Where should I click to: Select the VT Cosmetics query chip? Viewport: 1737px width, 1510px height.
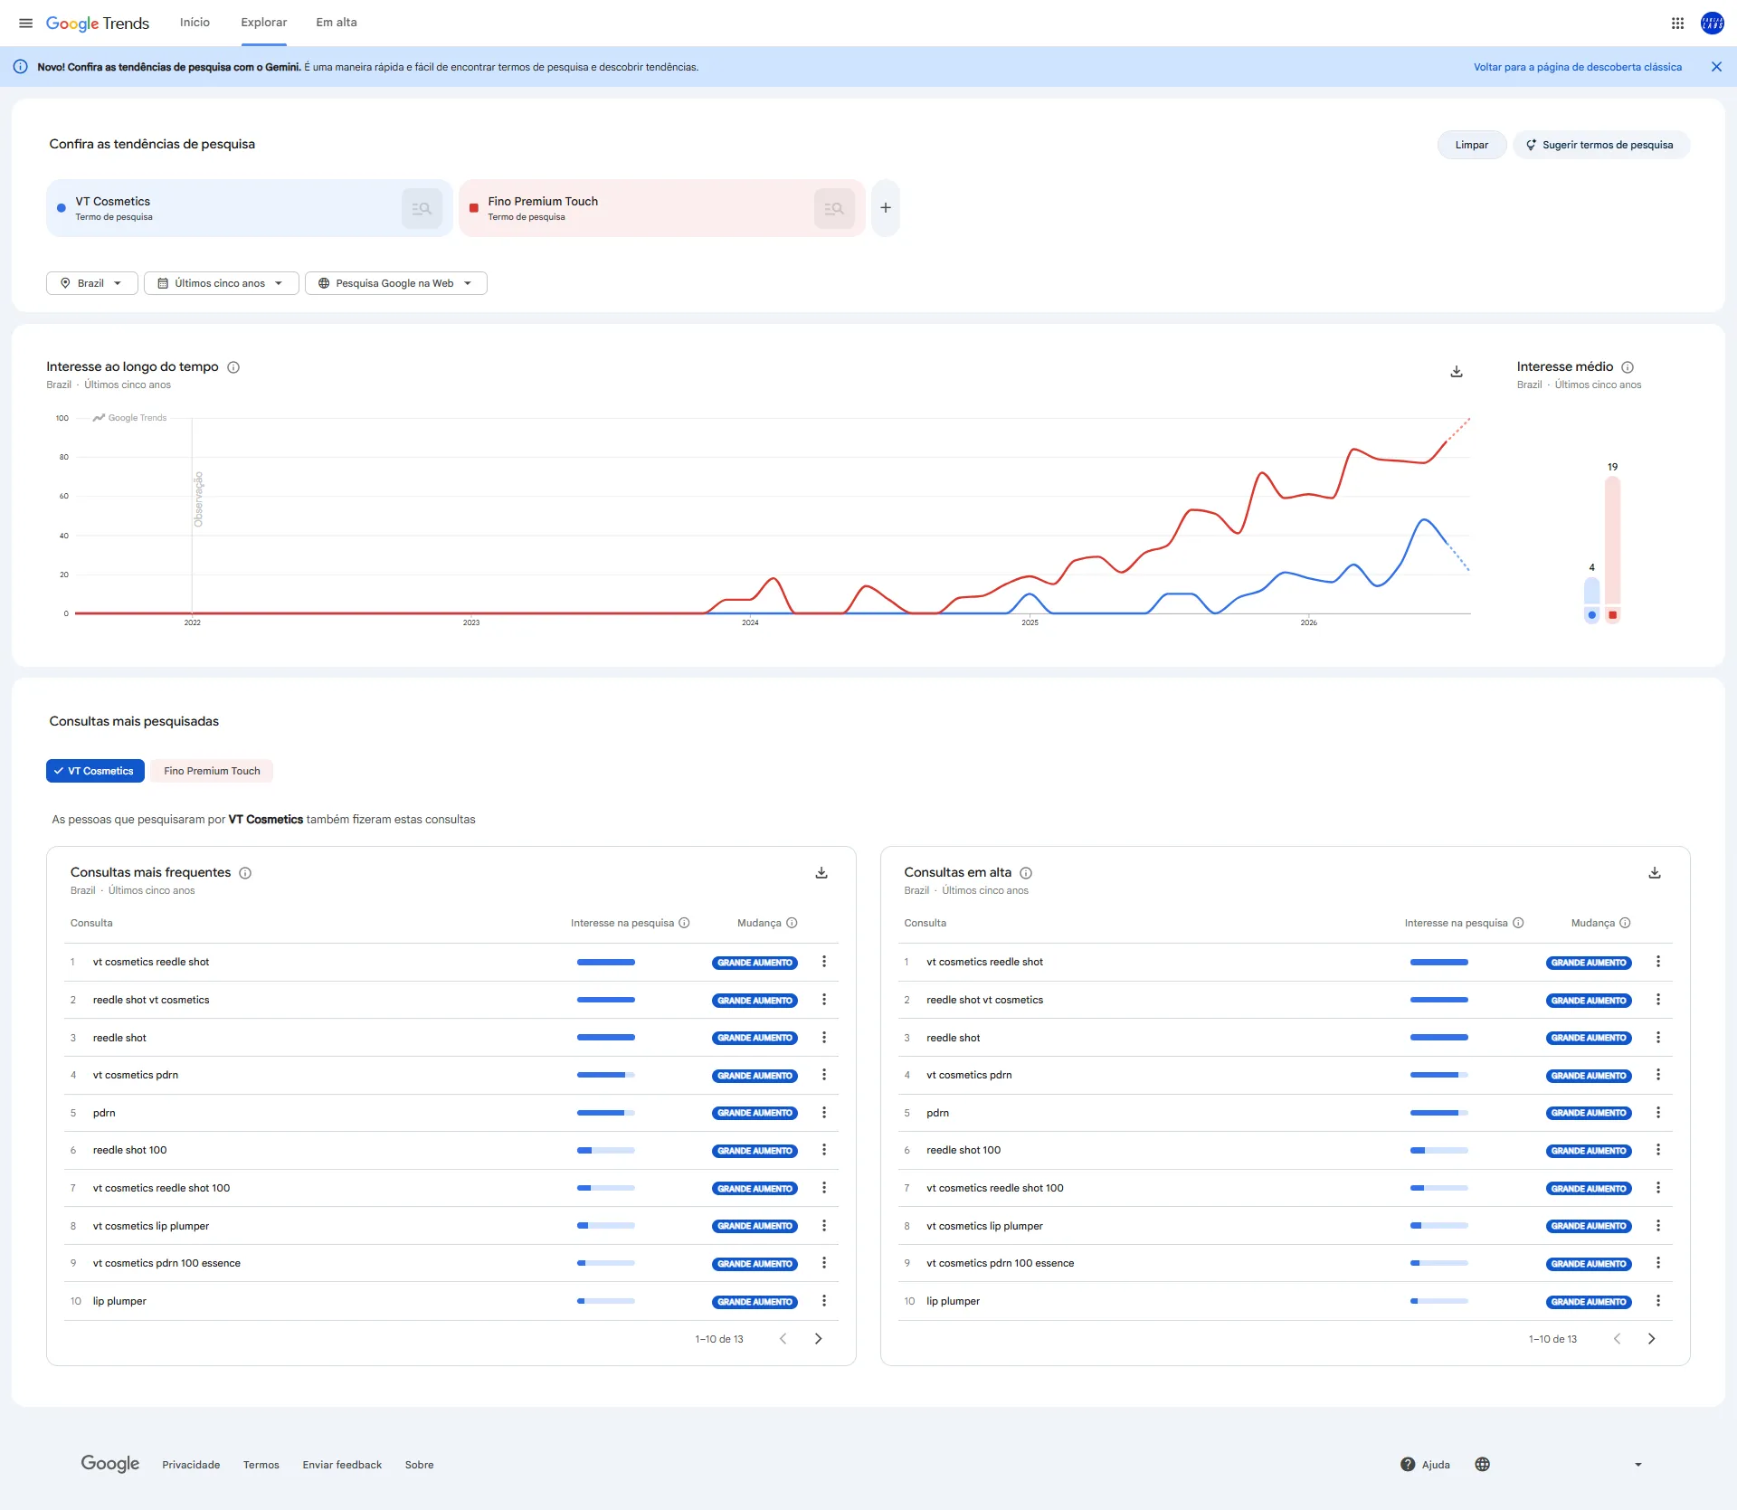coord(95,771)
